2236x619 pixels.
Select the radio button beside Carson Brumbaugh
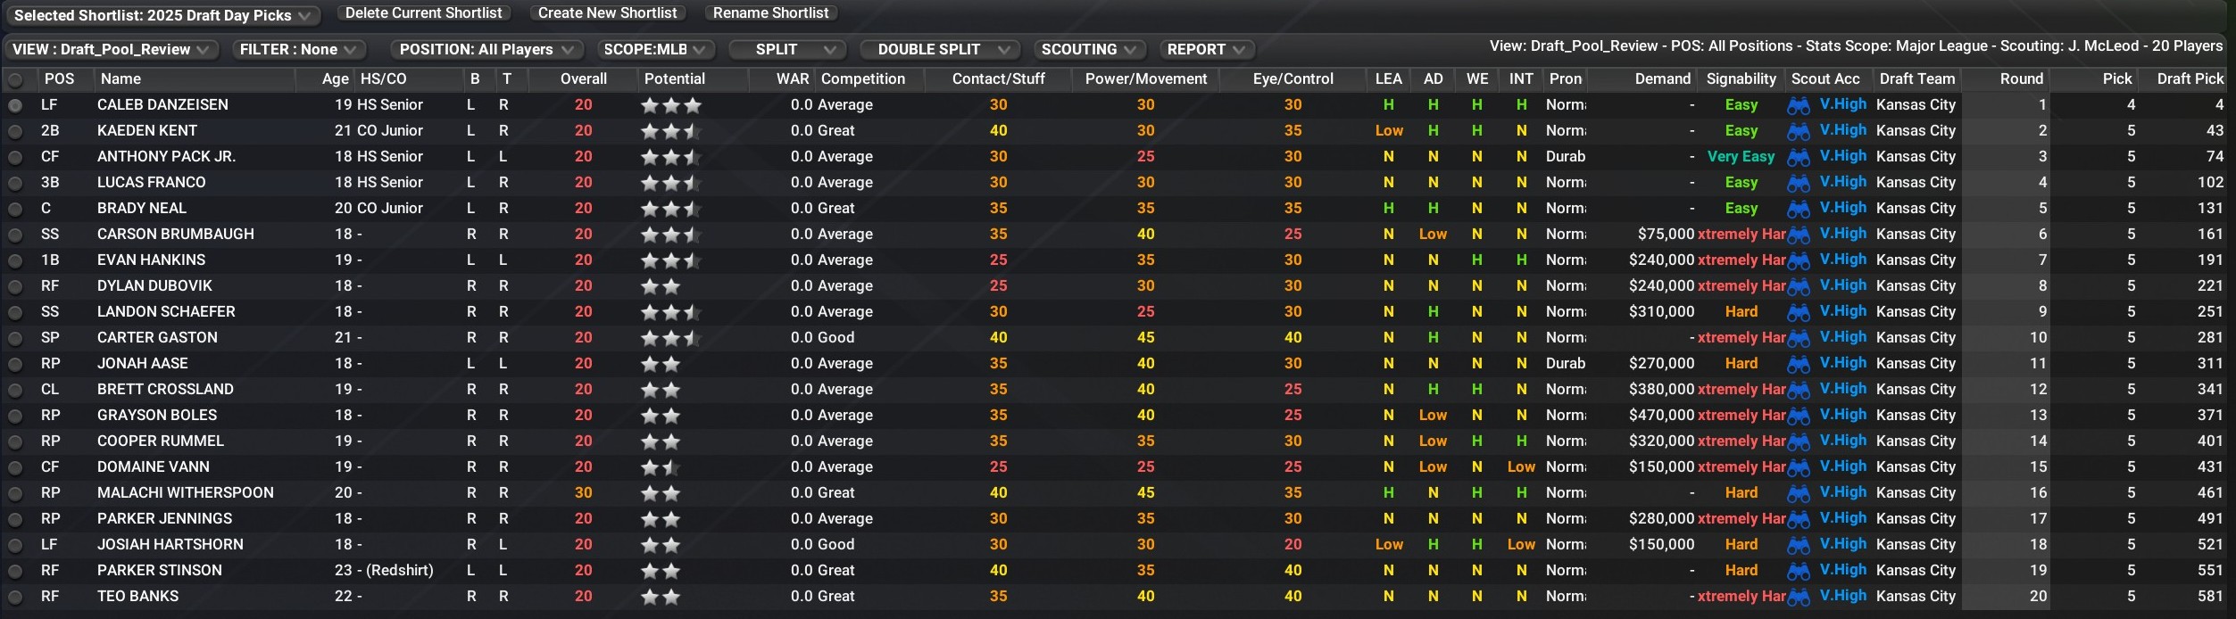13,234
